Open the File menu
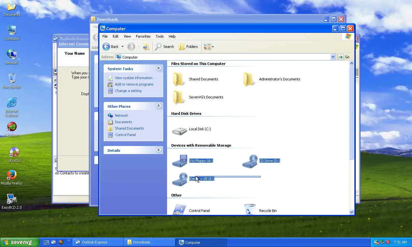The width and height of the screenshot is (412, 247). [x=105, y=36]
